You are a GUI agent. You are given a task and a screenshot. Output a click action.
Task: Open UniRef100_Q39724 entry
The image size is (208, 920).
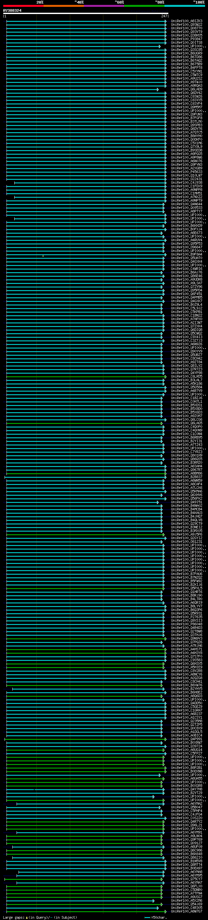(x=186, y=746)
